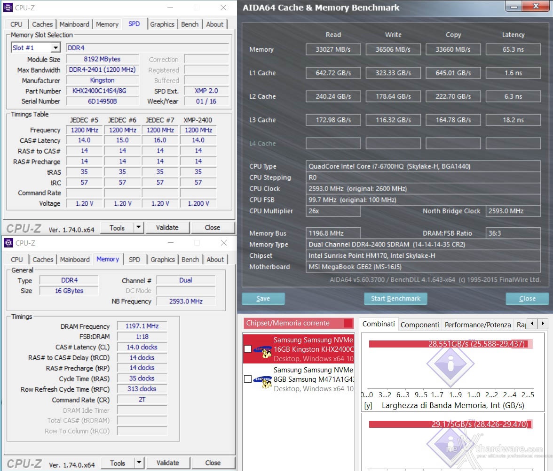Close the AIDA64 window with its red X
Screen dimensions: 553x471
tap(536, 6)
